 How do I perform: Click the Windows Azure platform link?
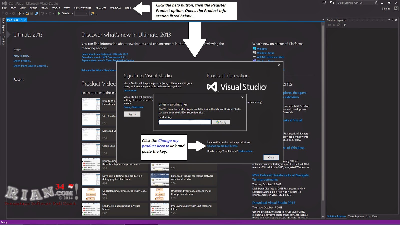click(266, 53)
